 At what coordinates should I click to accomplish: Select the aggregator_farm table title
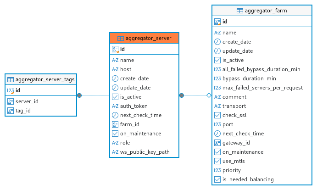coord(266,11)
